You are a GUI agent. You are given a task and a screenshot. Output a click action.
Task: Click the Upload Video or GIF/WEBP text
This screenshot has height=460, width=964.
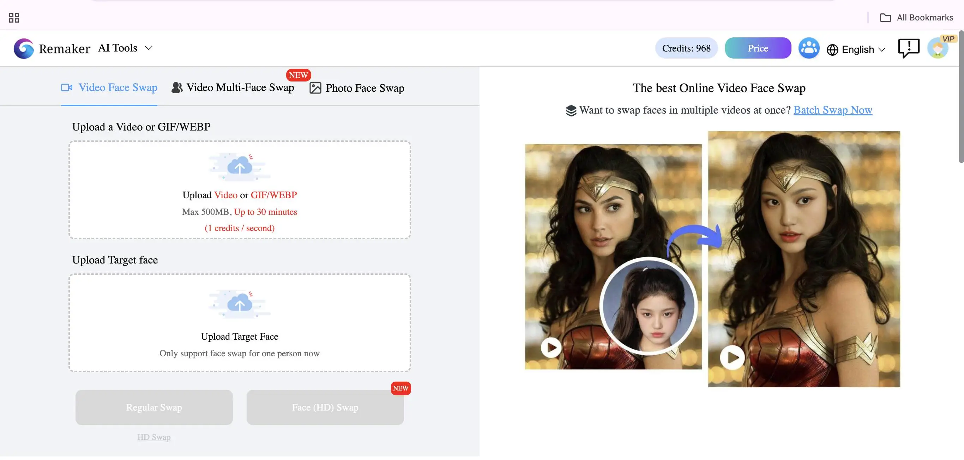click(x=240, y=195)
